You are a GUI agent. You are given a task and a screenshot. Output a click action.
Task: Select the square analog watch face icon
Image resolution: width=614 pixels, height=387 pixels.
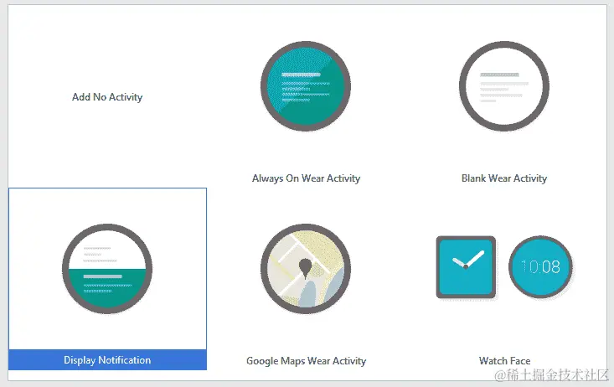(466, 267)
